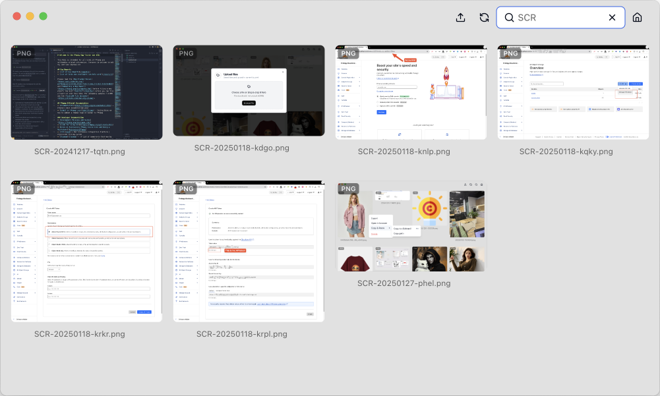Click the PNG badge on SCR-20250118-knlp.png
660x396 pixels.
pos(348,53)
